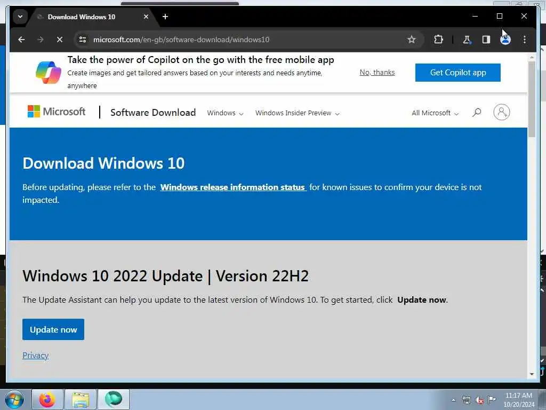
Task: Open the Chrome profile avatar
Action: pyautogui.click(x=505, y=40)
